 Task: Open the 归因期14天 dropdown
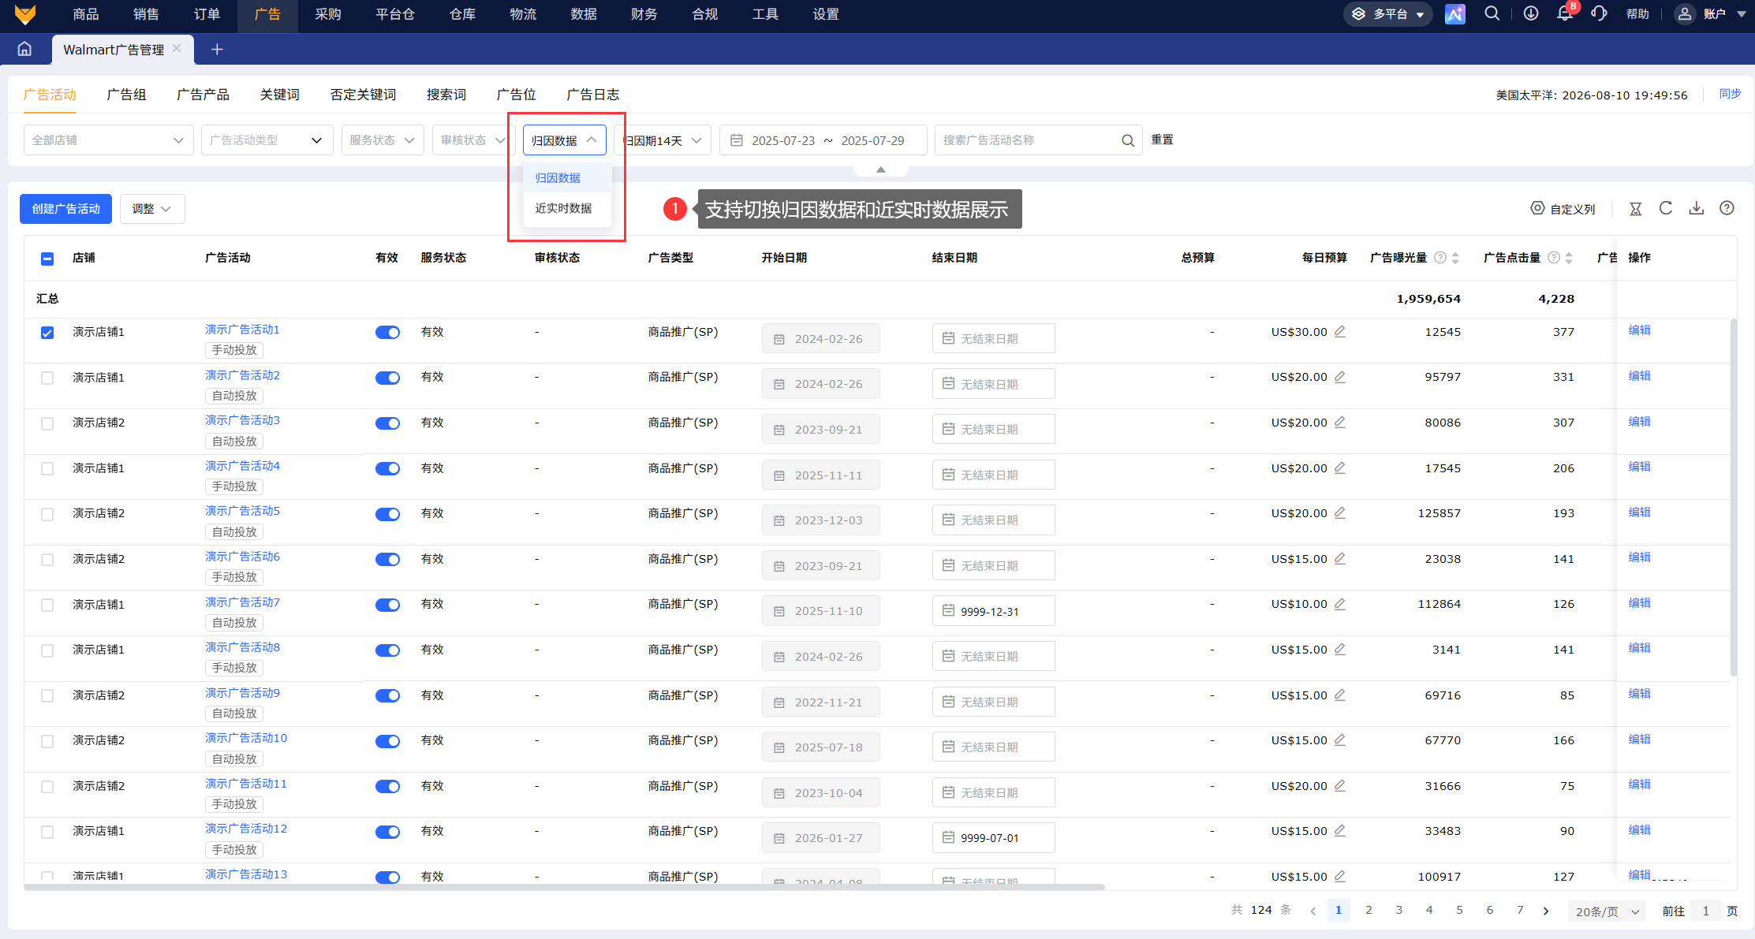(x=663, y=140)
